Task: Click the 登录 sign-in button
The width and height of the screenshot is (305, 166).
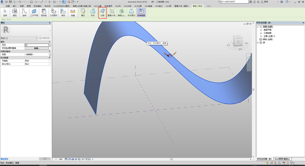Action: (265, 2)
